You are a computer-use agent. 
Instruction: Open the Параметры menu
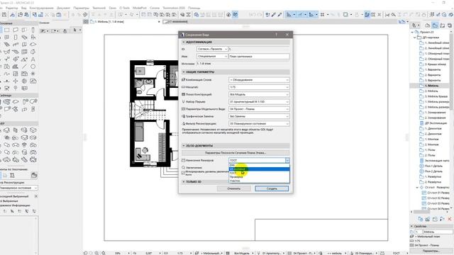pos(82,8)
